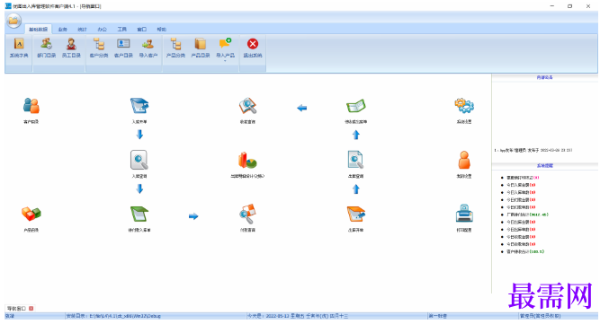Expand the 导入产品 dropdown arrow
The image size is (609, 324).
tap(225, 61)
